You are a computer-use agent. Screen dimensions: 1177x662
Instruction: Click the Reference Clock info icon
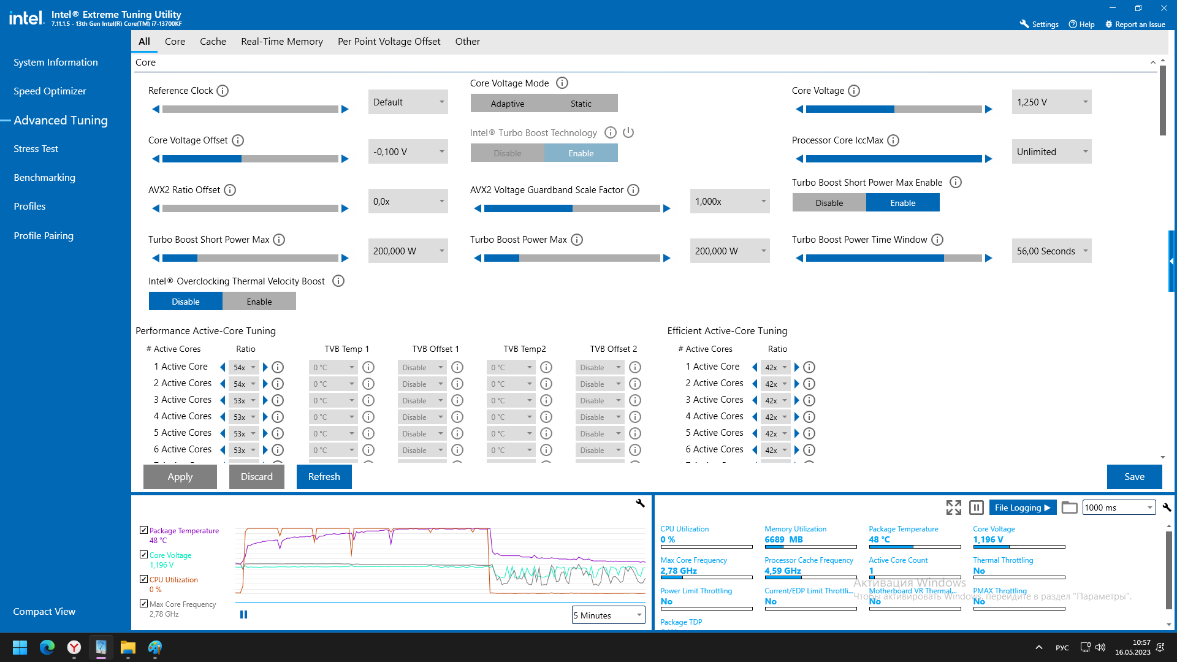point(223,91)
